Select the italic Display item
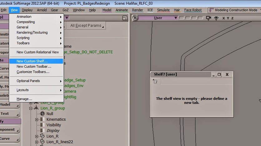This screenshot has width=261, height=146. click(x=53, y=131)
